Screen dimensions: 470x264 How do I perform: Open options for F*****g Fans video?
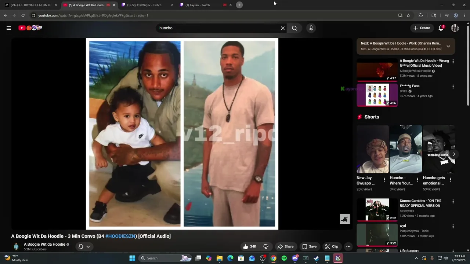tap(453, 87)
